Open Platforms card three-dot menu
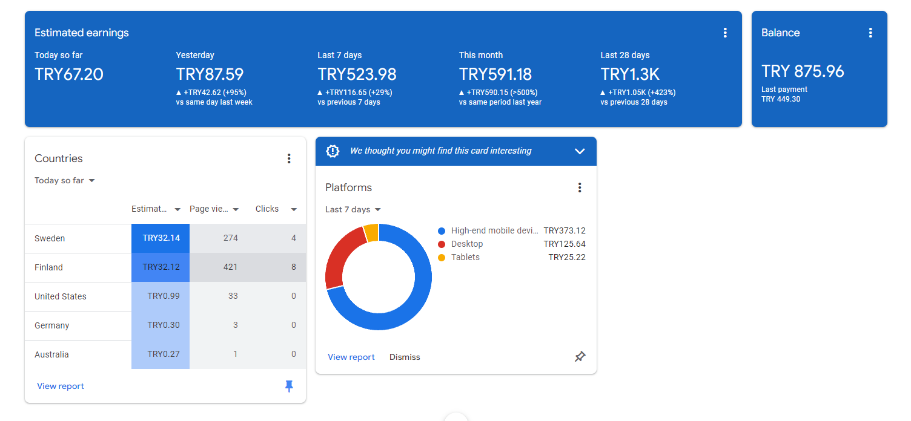The height and width of the screenshot is (421, 911). (580, 188)
